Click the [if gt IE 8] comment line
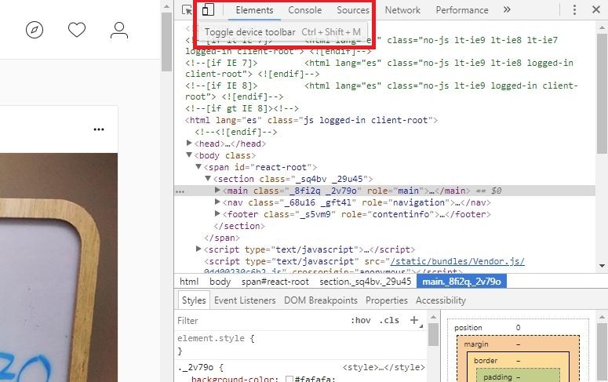The height and width of the screenshot is (382, 608). point(242,108)
